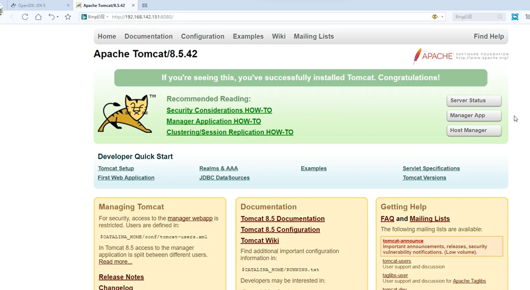Open Manager Application HOW-TO link

214,121
